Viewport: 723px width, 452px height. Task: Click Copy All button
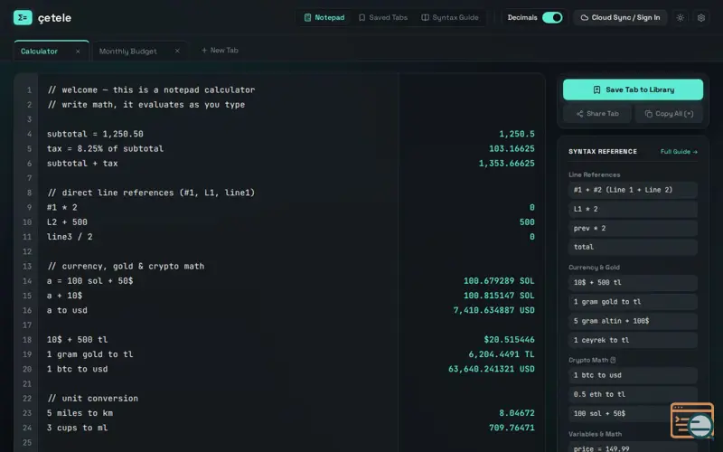[669, 114]
